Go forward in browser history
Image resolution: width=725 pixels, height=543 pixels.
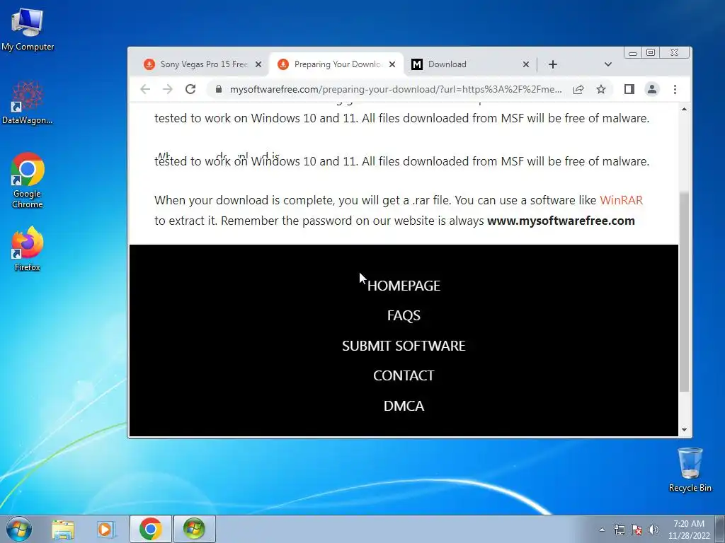167,89
